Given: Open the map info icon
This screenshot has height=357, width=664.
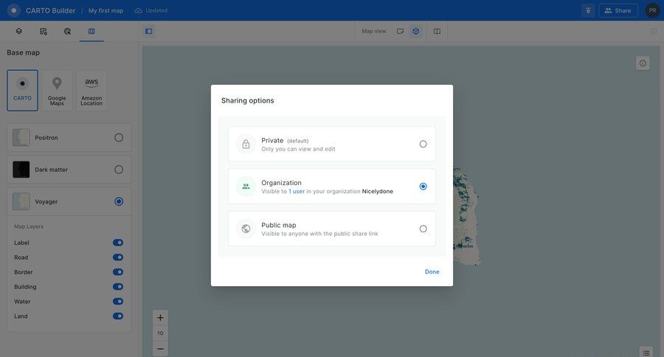Looking at the screenshot, I should click(643, 63).
